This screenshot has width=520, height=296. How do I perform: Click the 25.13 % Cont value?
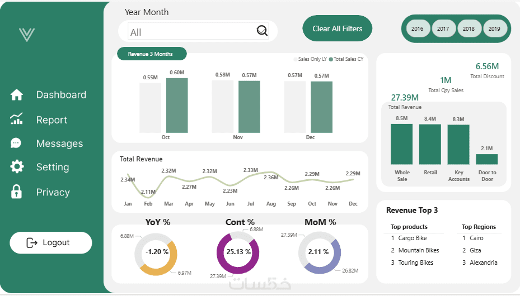(x=238, y=252)
